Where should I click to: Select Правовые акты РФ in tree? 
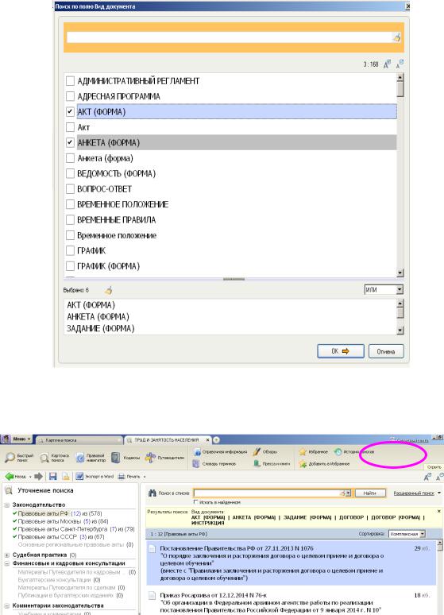point(43,513)
